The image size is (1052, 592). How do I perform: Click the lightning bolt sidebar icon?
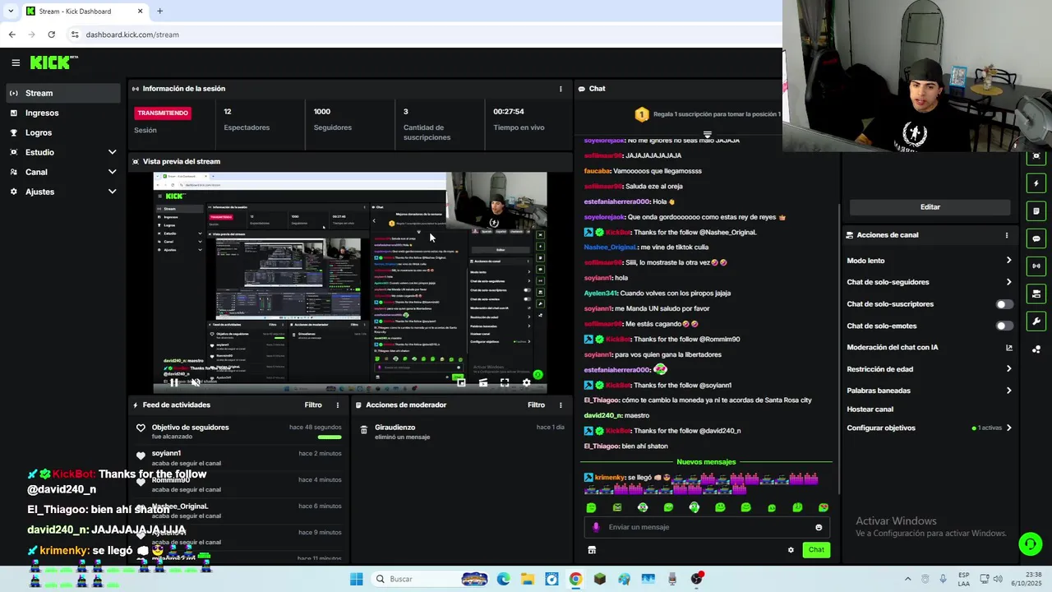coord(1036,183)
